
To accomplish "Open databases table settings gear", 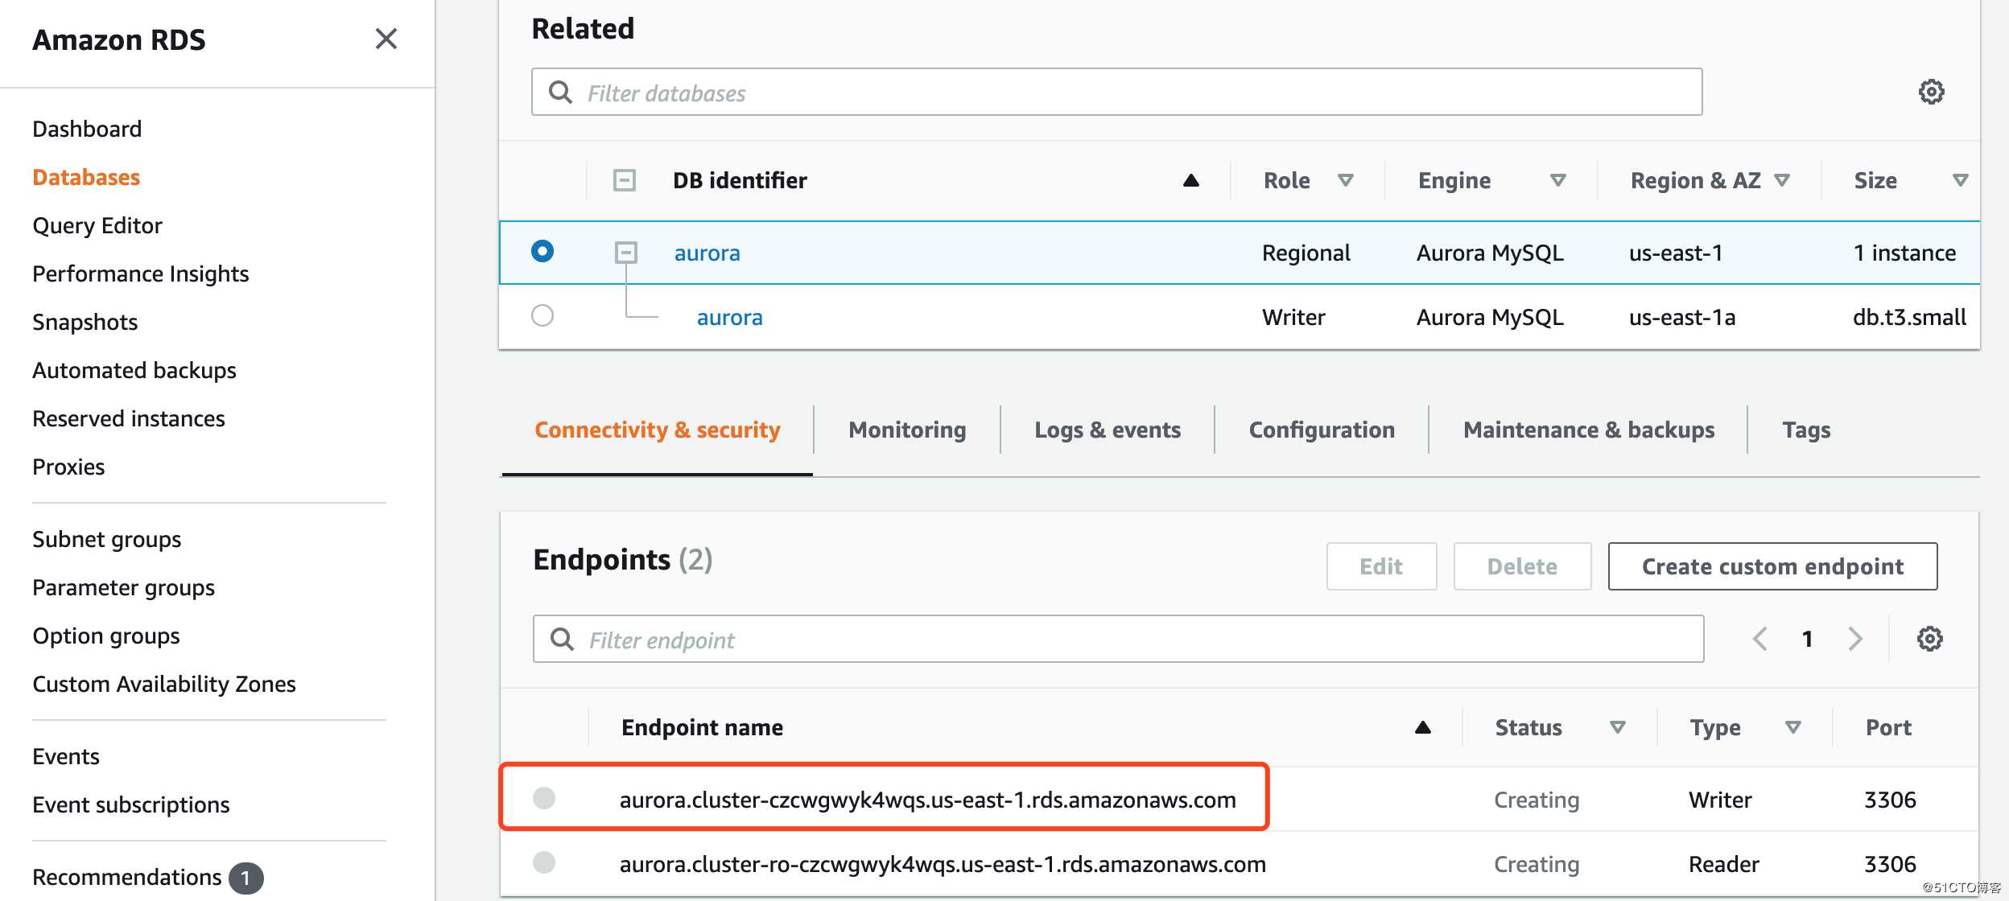I will pos(1930,92).
